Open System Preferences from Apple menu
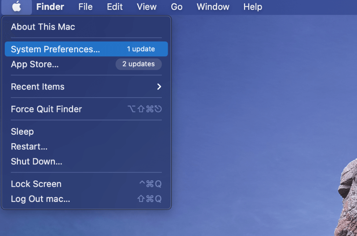Viewport: 357px width, 236px height. [x=86, y=49]
